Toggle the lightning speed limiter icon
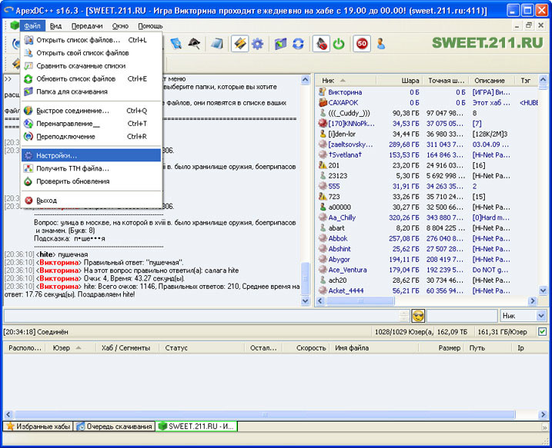The height and width of the screenshot is (448, 552). point(239,44)
